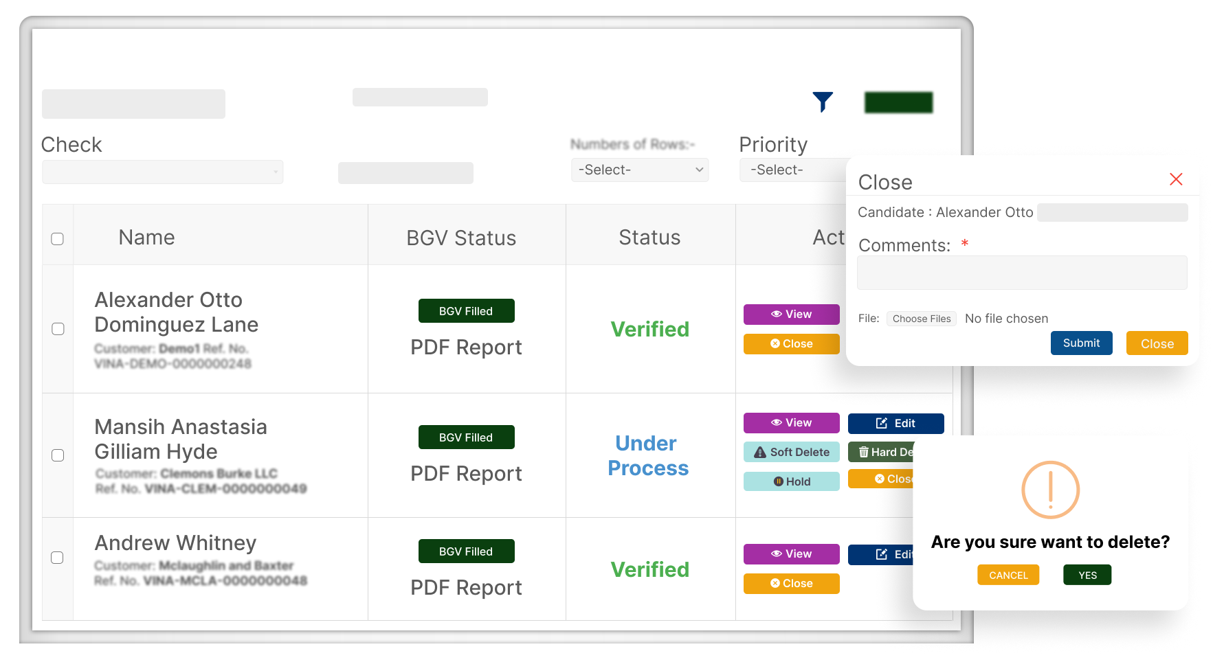1213x662 pixels.
Task: Expand the Priority select dropdown
Action: [x=792, y=170]
